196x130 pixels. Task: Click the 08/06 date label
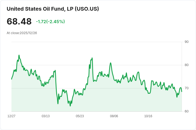point(114,116)
